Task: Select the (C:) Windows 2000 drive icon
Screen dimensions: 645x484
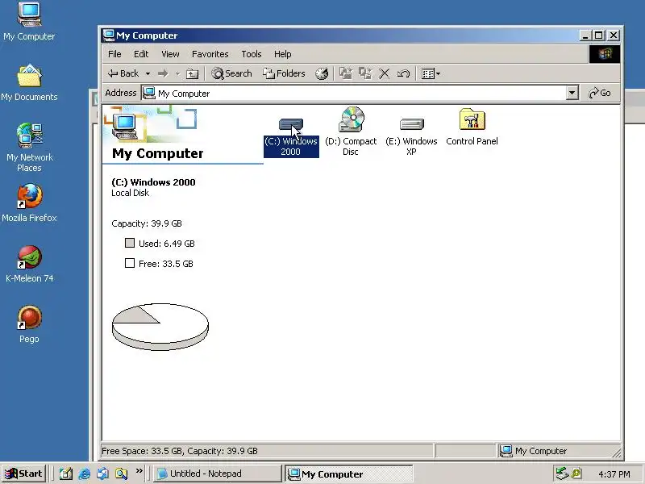Action: 291,125
